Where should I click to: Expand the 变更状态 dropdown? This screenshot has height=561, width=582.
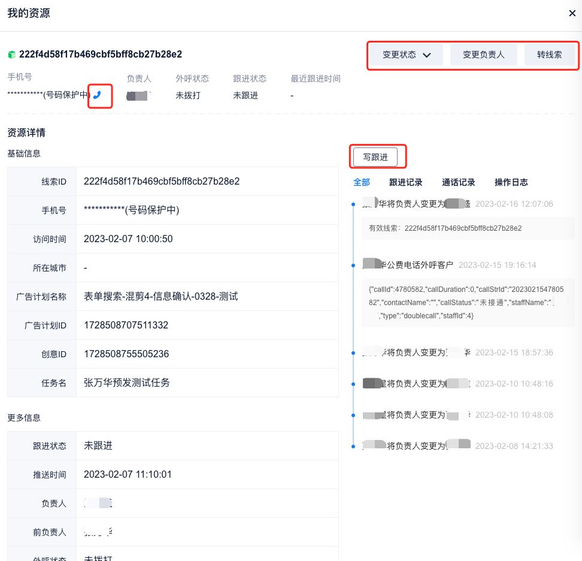(407, 55)
